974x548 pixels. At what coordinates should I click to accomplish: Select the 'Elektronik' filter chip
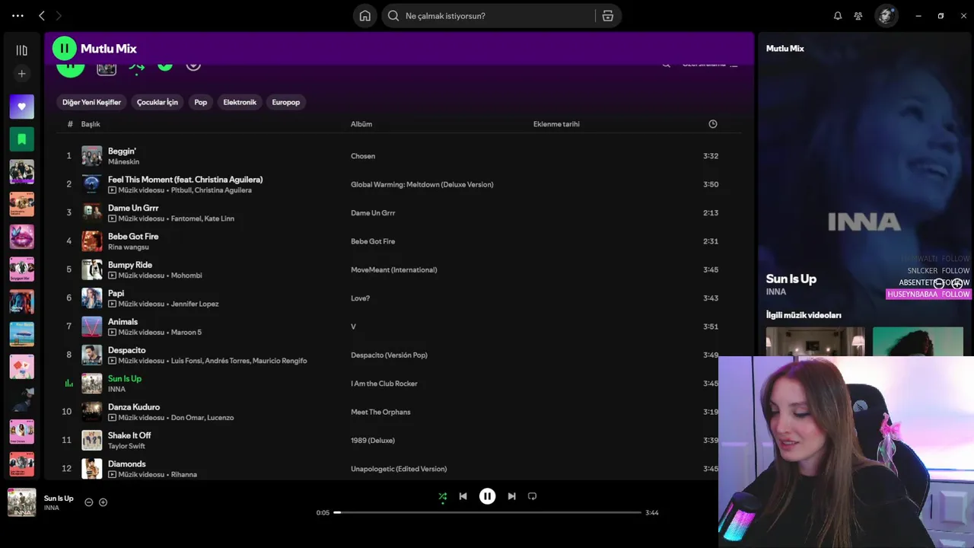[240, 102]
